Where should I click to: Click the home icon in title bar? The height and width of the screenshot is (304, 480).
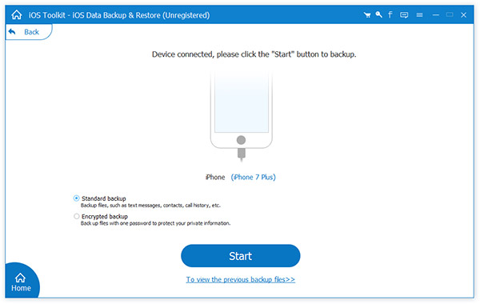point(17,14)
